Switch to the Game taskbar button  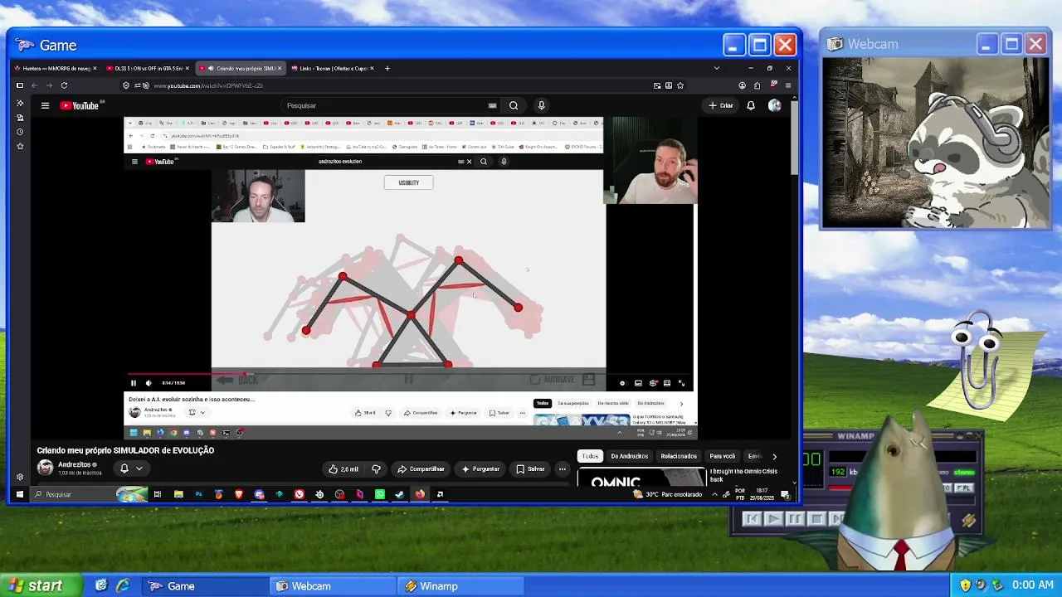[204, 586]
